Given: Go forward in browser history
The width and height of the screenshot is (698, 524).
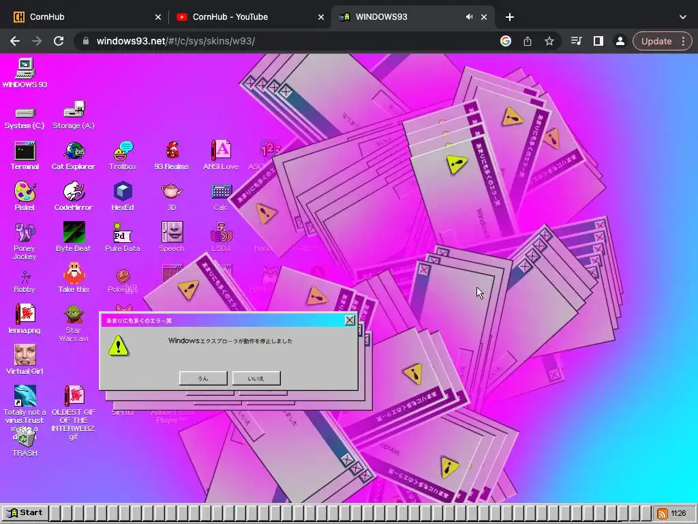Looking at the screenshot, I should (x=37, y=41).
